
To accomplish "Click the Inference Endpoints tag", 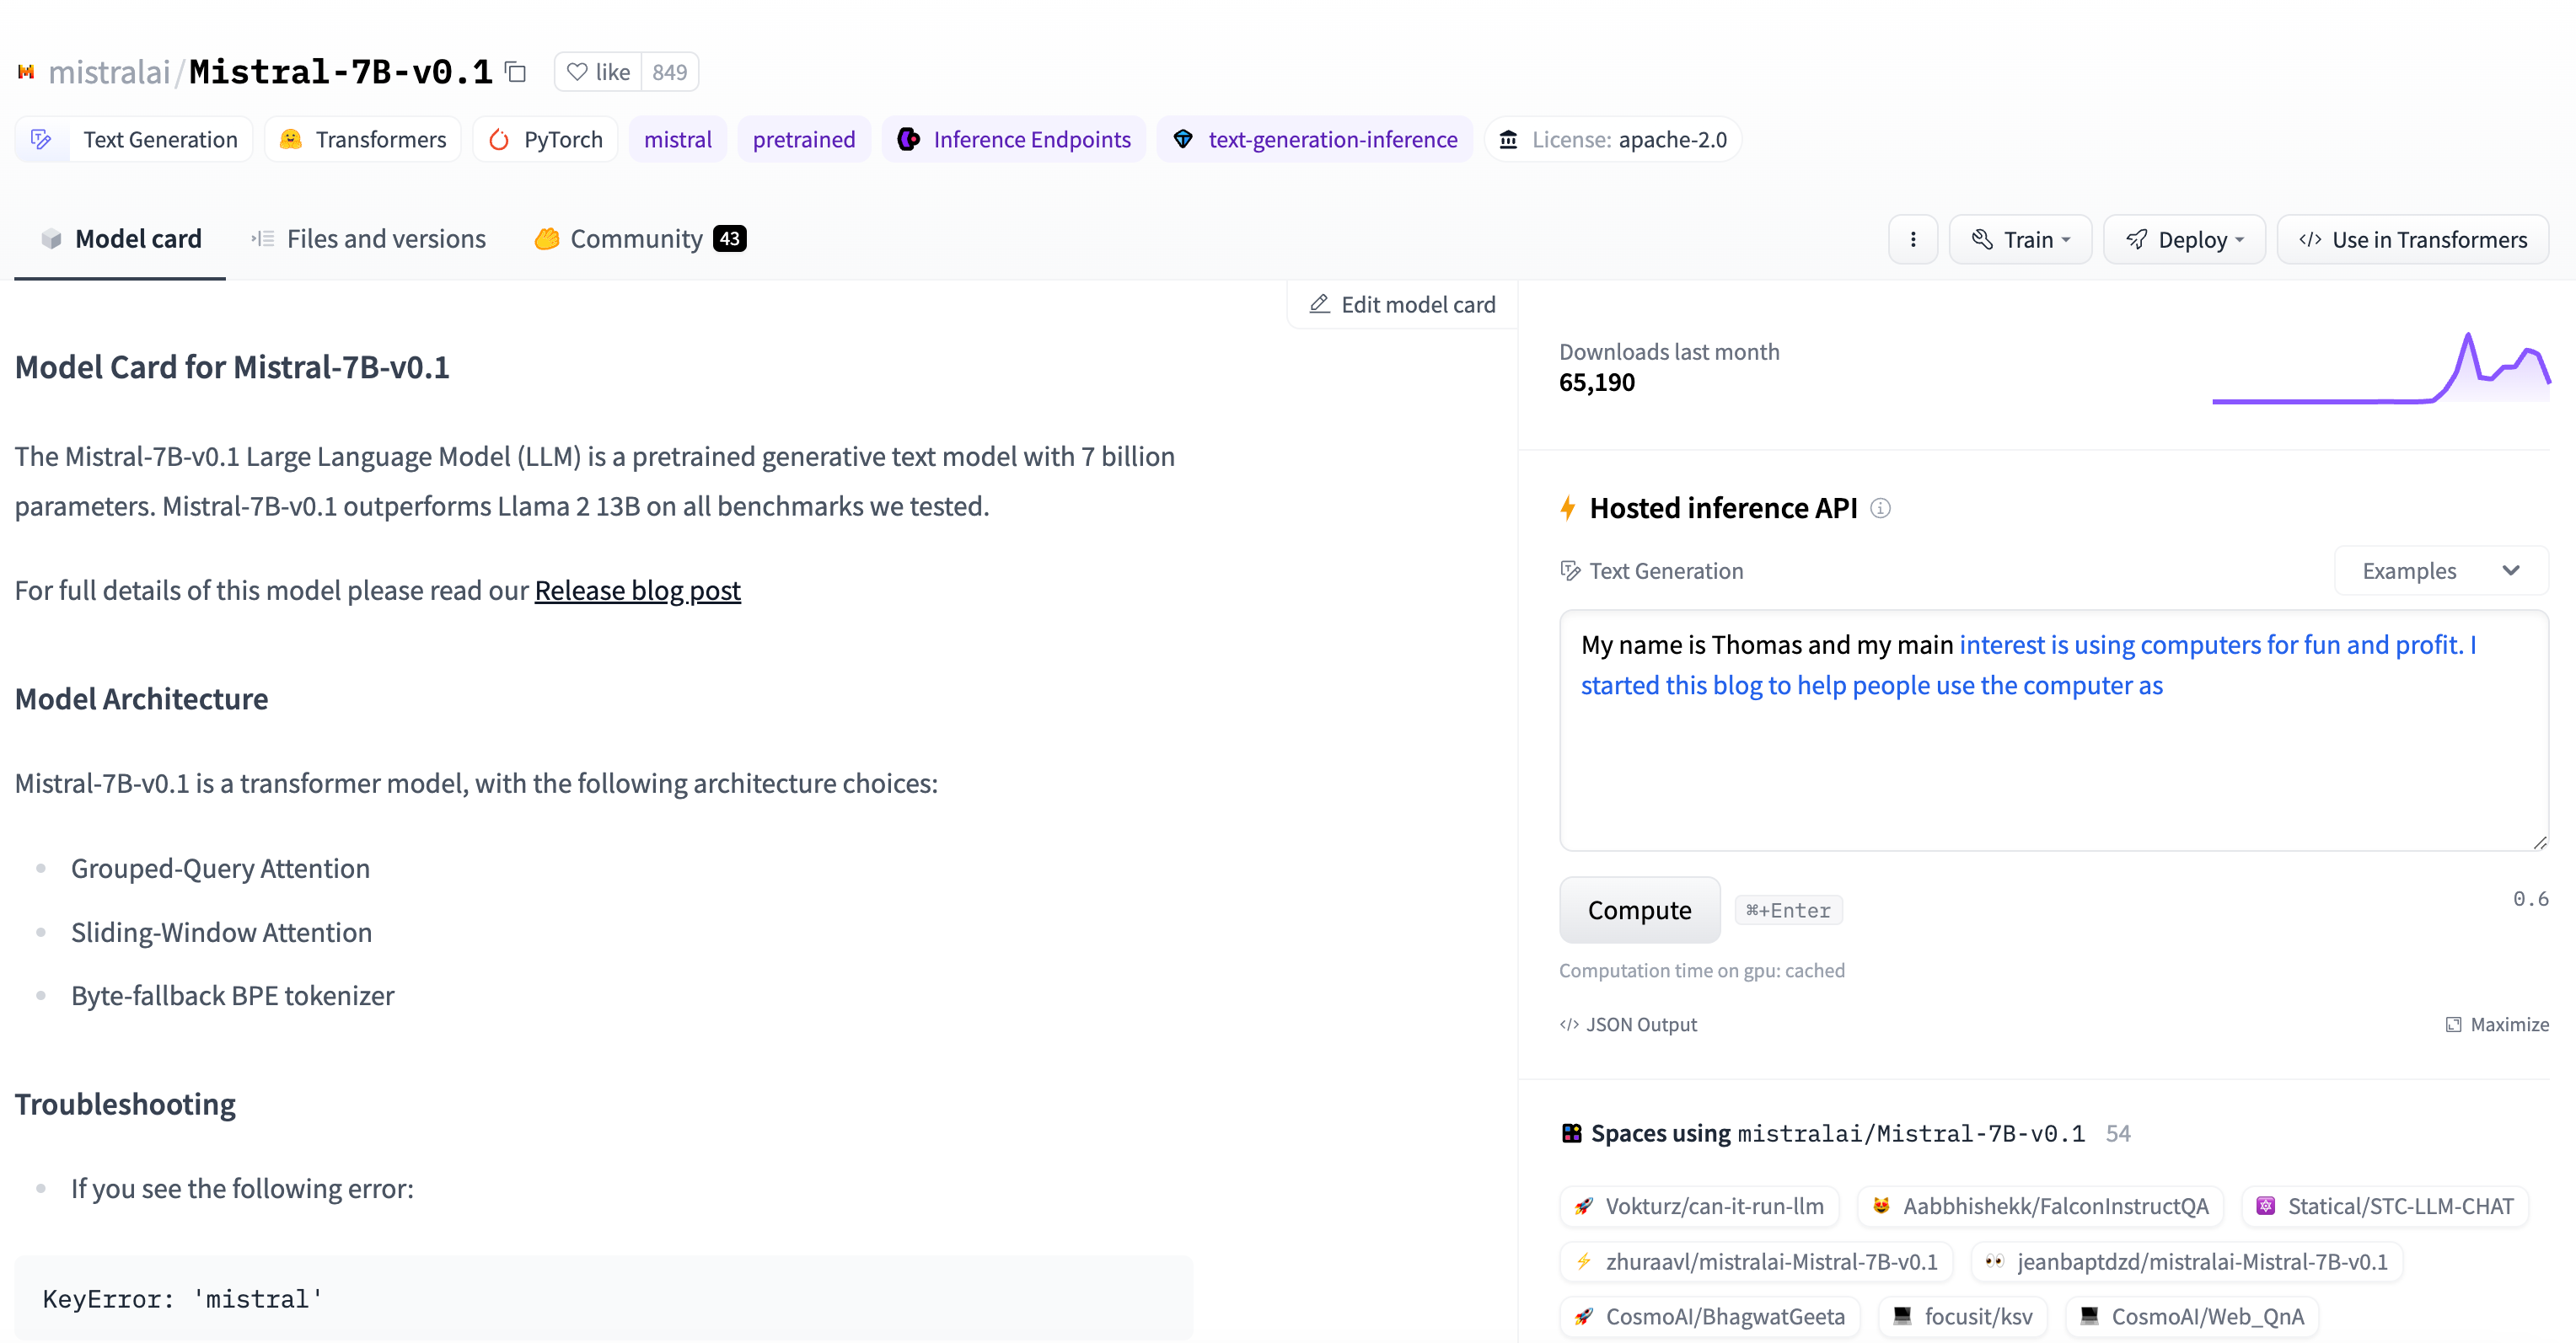I will tap(1014, 140).
